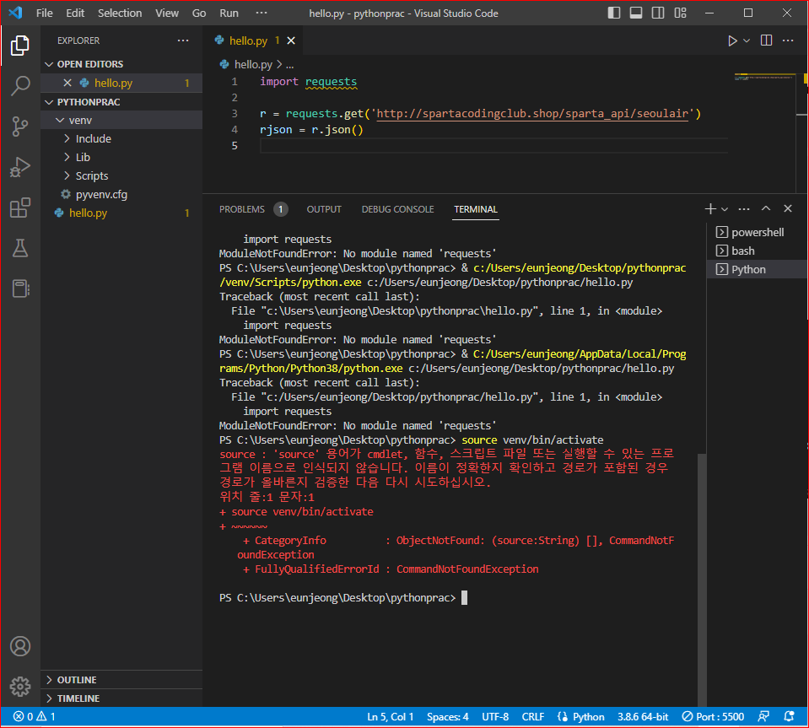
Task: Close the terminal panel
Action: (788, 208)
